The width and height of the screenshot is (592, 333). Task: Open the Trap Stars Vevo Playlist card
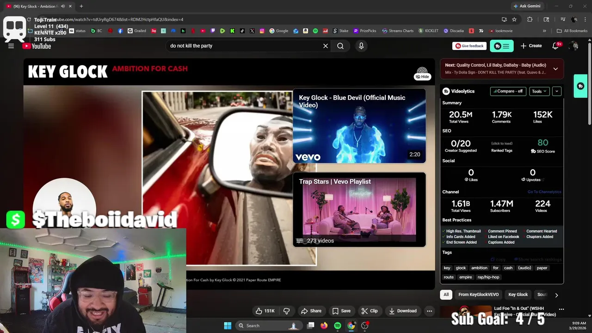click(x=359, y=210)
